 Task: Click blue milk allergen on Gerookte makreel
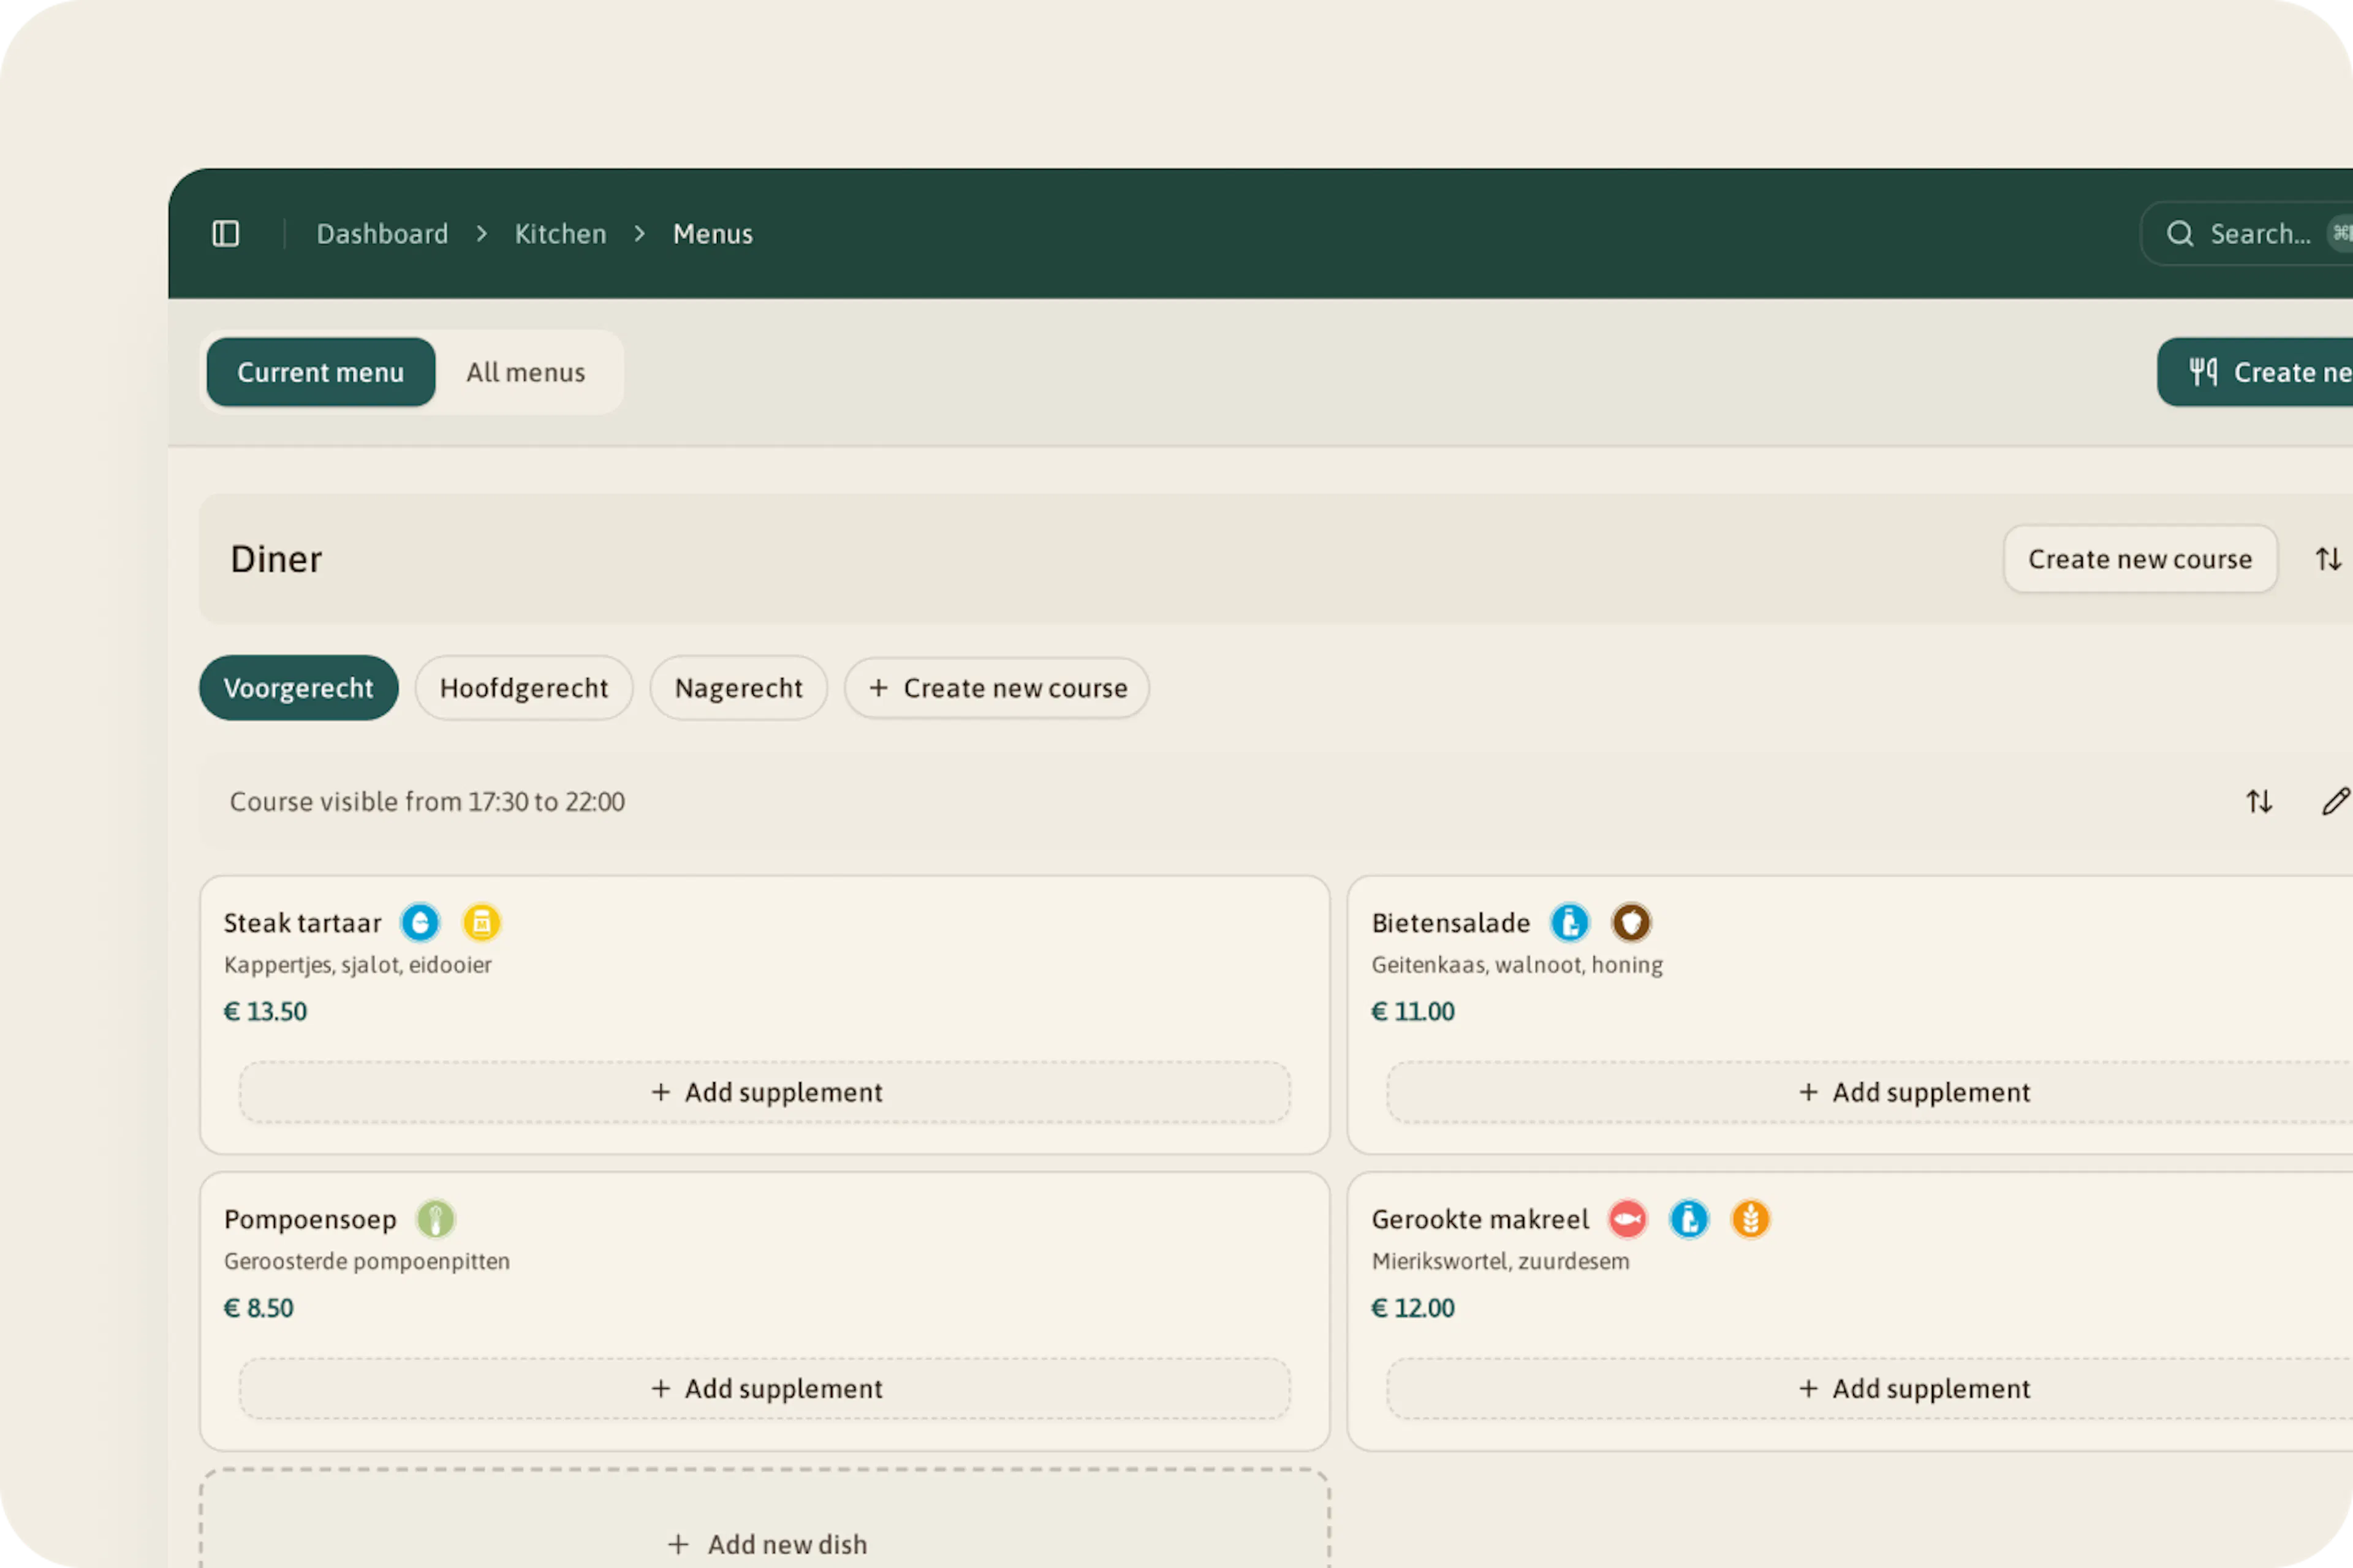[x=1689, y=1219]
